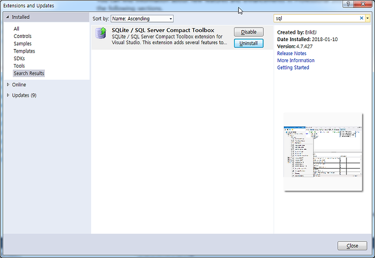Image resolution: width=375 pixels, height=258 pixels.
Task: Collapse the Installed category
Action: [x=7, y=17]
